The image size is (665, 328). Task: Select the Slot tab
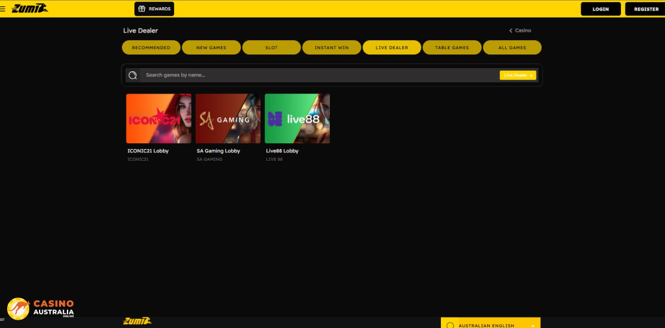click(271, 47)
